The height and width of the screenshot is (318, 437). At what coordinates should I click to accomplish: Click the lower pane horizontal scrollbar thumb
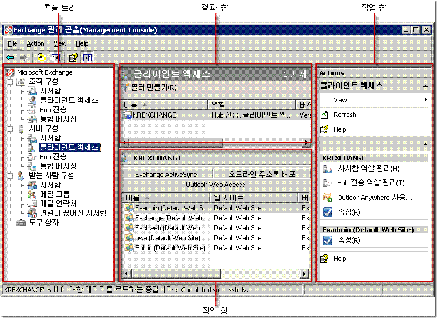tap(176, 274)
